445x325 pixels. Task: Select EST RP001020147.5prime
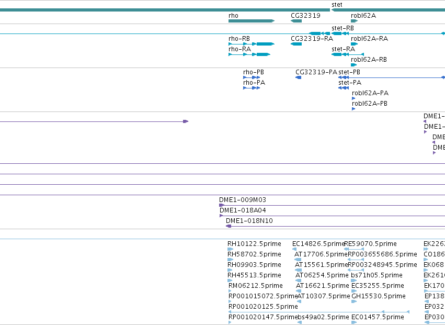230,322
